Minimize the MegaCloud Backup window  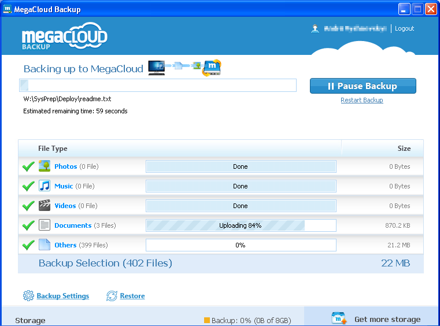[x=404, y=9]
